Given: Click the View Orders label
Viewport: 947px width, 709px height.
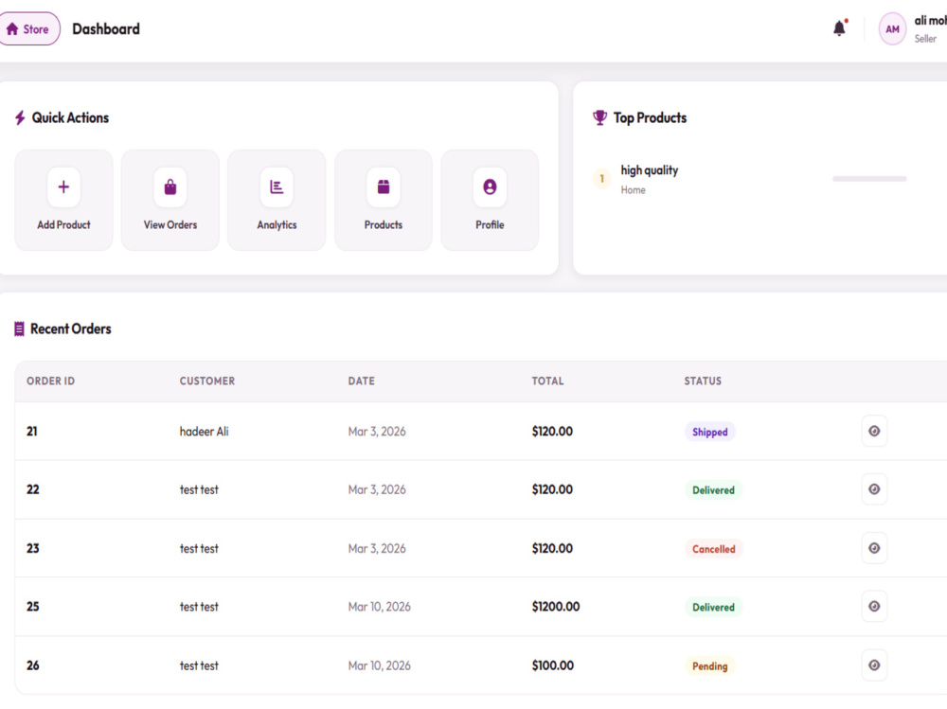Looking at the screenshot, I should 170,224.
